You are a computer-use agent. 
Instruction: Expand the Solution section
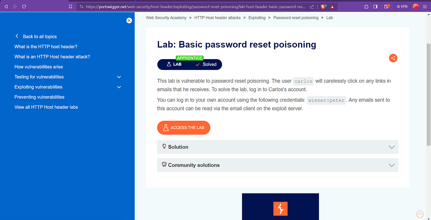tap(278, 147)
